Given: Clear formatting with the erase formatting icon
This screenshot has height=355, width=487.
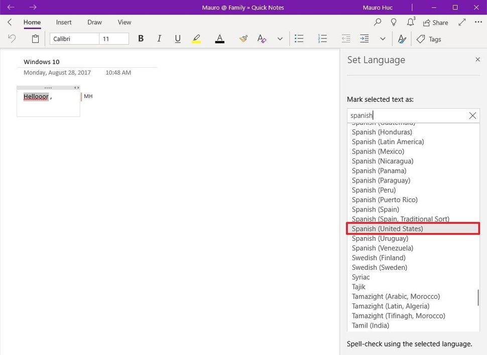Looking at the screenshot, I should (261, 39).
